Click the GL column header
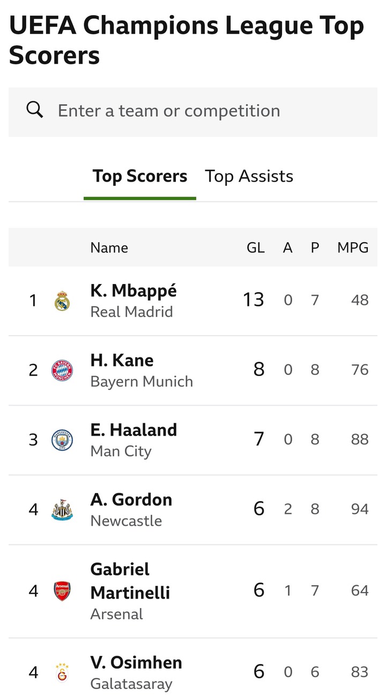This screenshot has height=696, width=386. pos(256,248)
